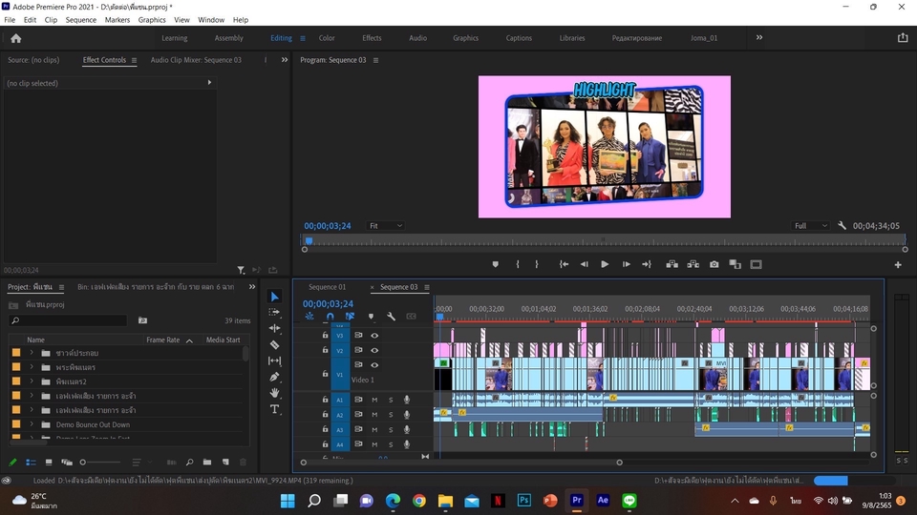Click New Bin folder icon in Project panel
Image resolution: width=917 pixels, height=515 pixels.
207,462
